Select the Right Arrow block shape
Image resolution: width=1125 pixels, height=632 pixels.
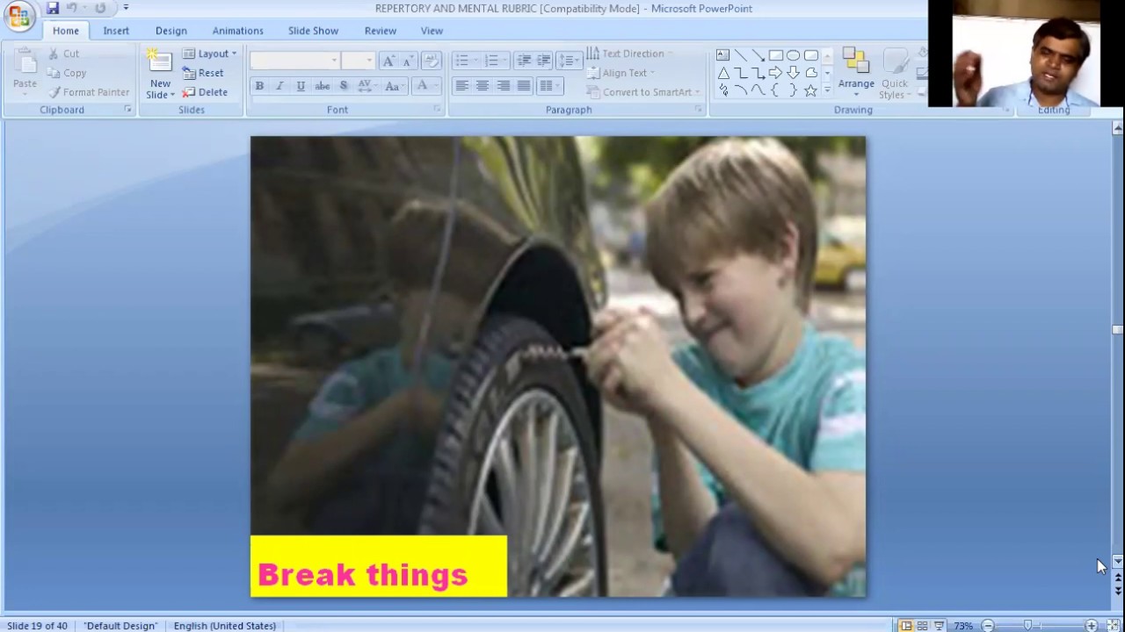776,73
